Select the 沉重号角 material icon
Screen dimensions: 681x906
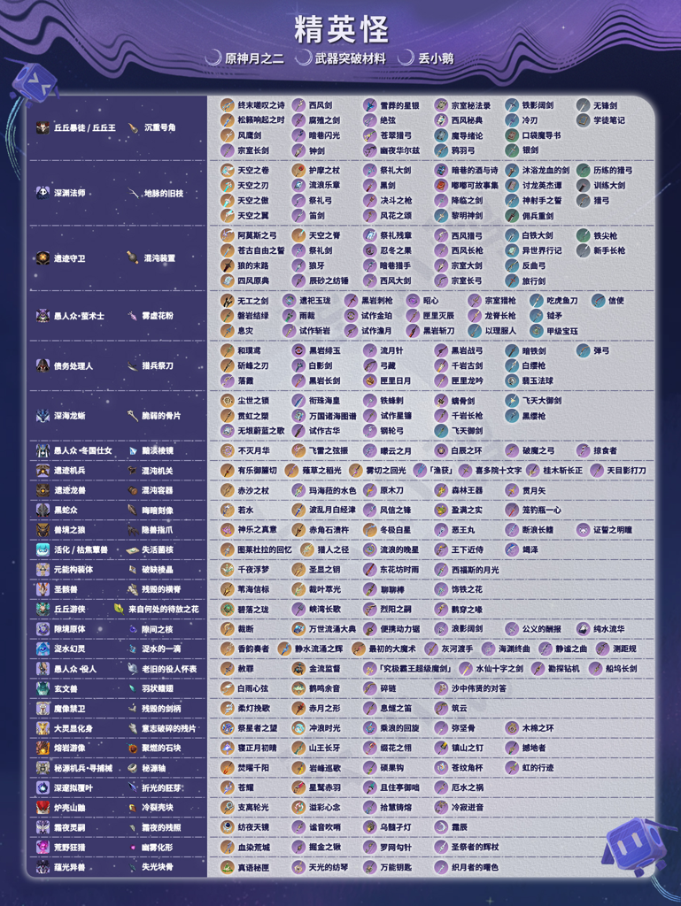(x=133, y=128)
